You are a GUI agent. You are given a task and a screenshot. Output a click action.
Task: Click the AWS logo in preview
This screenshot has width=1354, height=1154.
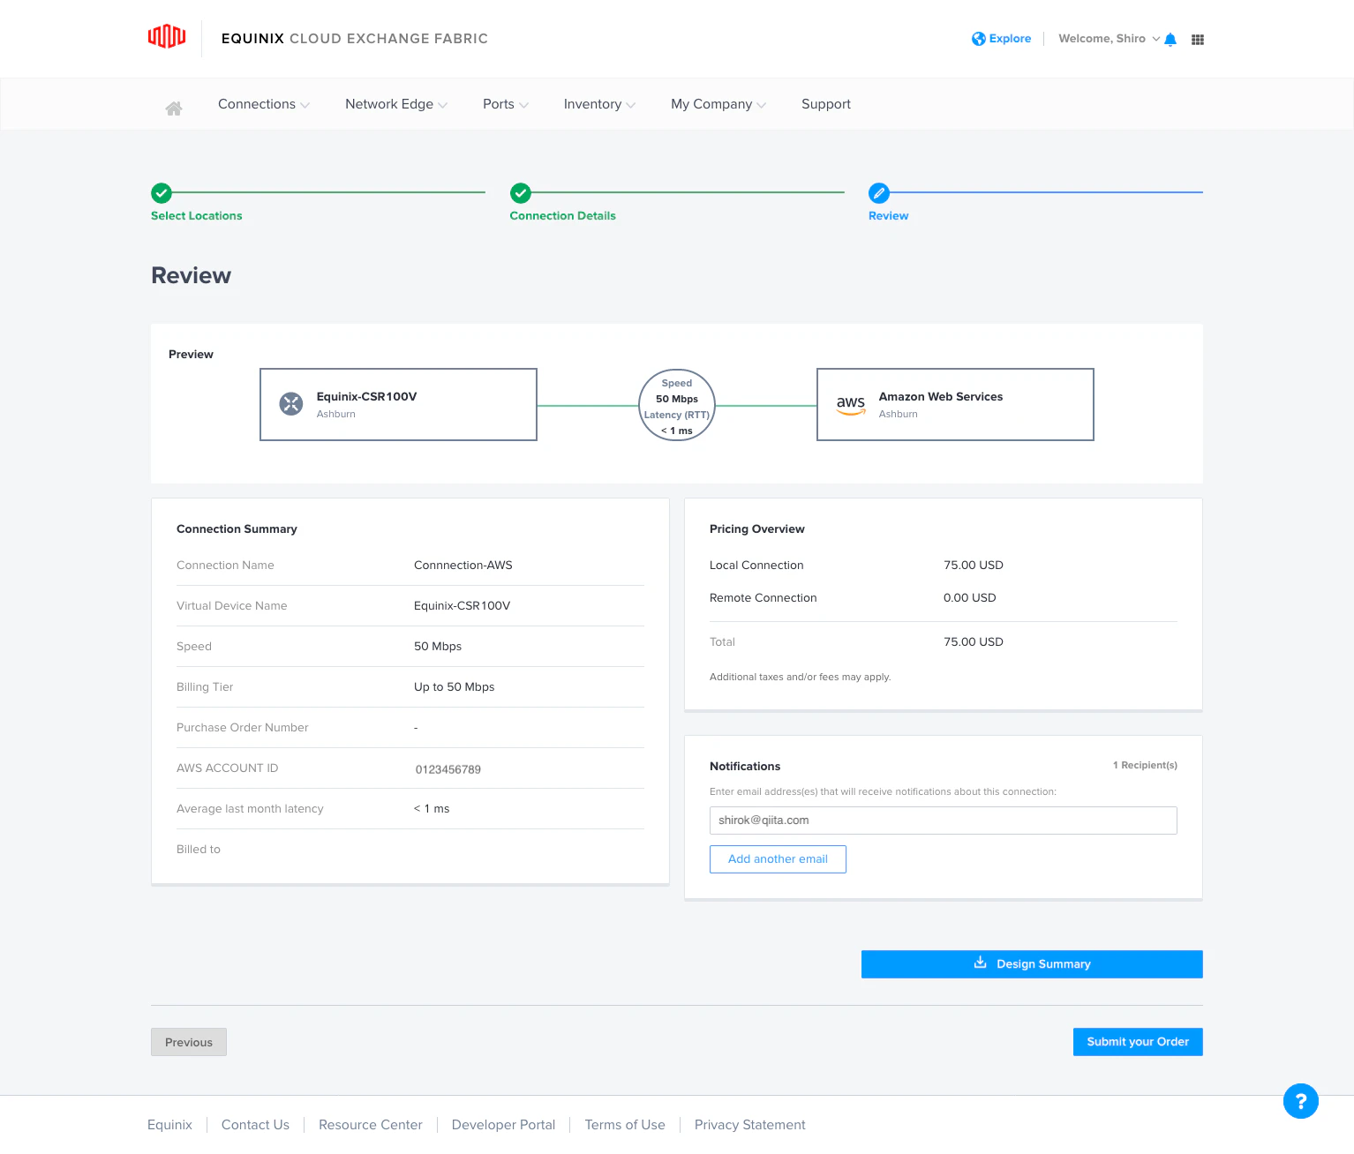coord(851,405)
